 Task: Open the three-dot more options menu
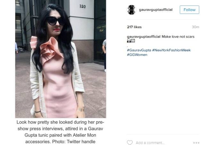point(196,143)
